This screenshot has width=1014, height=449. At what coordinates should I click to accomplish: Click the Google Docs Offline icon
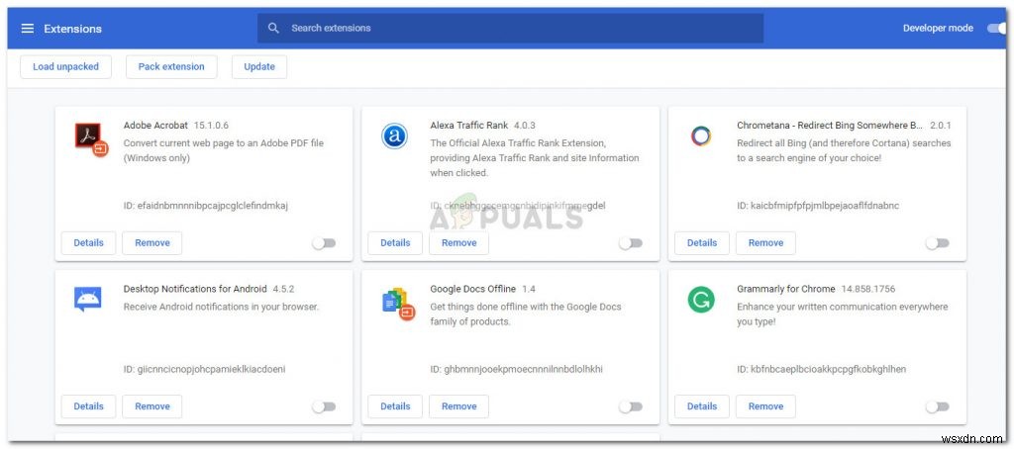pos(398,304)
